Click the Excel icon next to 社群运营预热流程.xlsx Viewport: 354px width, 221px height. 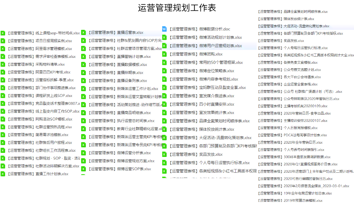[x=3, y=127]
